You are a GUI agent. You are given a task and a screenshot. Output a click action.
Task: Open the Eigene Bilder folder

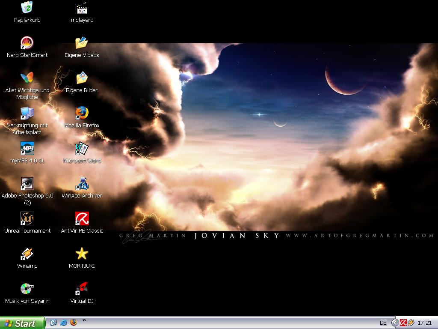click(82, 78)
